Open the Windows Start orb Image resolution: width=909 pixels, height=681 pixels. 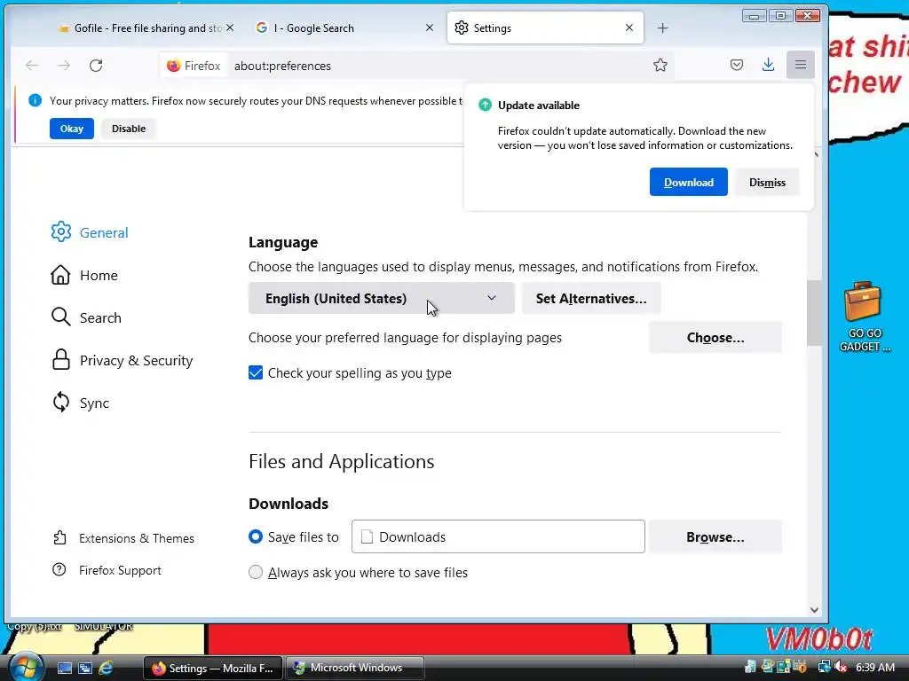pos(26,667)
